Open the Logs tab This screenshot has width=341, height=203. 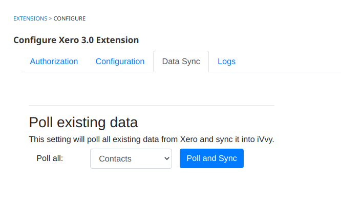coord(226,62)
